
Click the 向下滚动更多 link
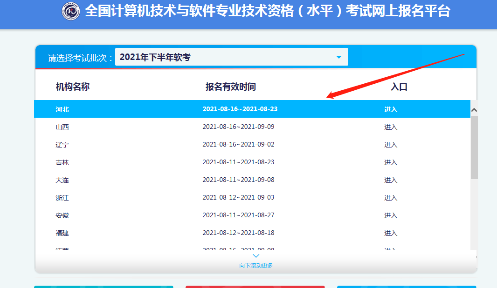(256, 266)
